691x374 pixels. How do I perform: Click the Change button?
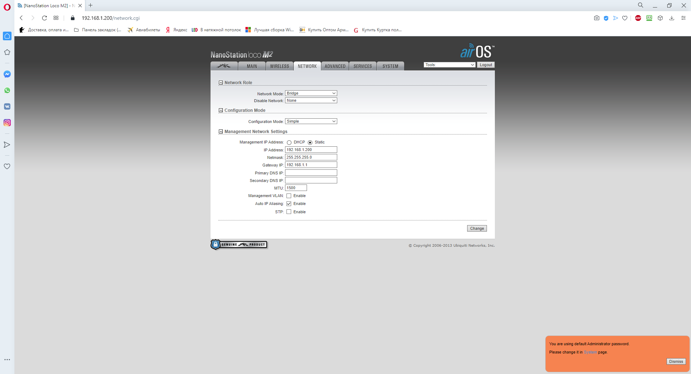[477, 228]
